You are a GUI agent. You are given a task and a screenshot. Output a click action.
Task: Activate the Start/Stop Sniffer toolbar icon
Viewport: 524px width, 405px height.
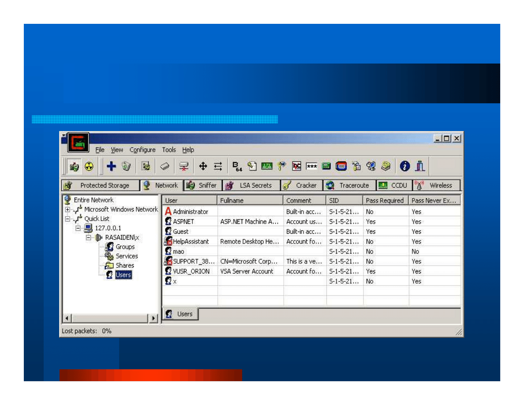[x=74, y=166]
